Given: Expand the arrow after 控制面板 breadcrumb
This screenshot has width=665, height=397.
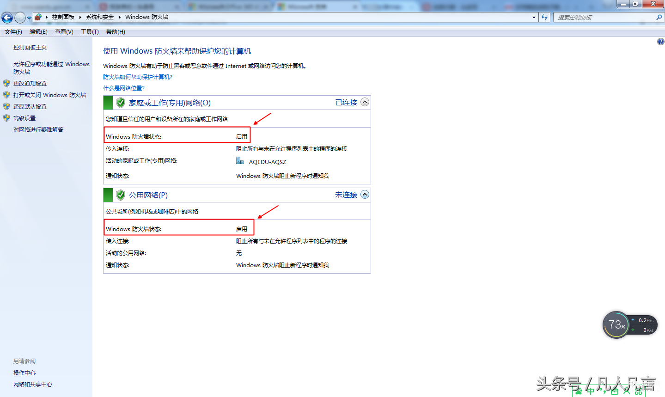Looking at the screenshot, I should coord(80,17).
